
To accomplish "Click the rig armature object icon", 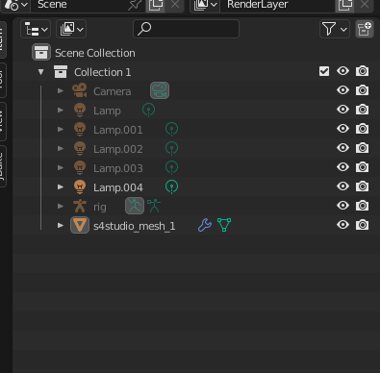I will (80, 206).
